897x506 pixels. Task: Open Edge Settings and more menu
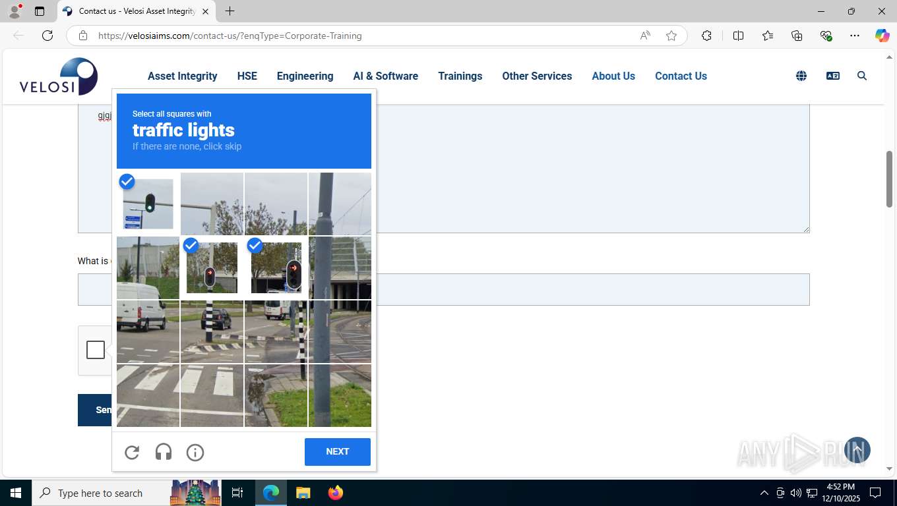855,36
